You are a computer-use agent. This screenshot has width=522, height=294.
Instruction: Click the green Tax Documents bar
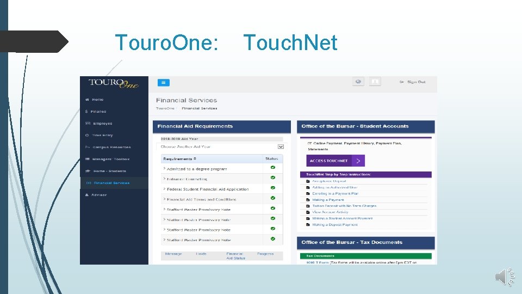click(x=366, y=256)
